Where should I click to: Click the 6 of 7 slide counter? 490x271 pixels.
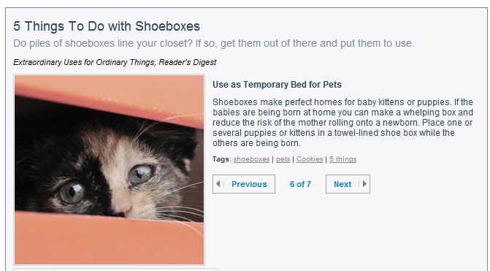[x=300, y=184]
